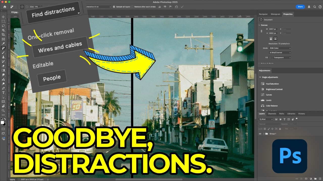Select the Lasso tool

(3, 26)
